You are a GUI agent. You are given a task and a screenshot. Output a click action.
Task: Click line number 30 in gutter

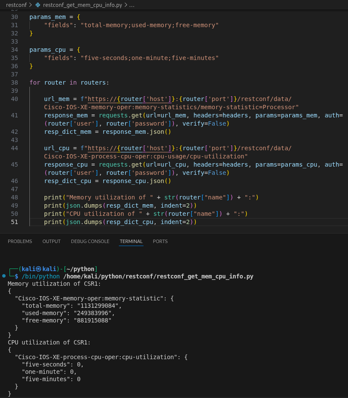(15, 17)
